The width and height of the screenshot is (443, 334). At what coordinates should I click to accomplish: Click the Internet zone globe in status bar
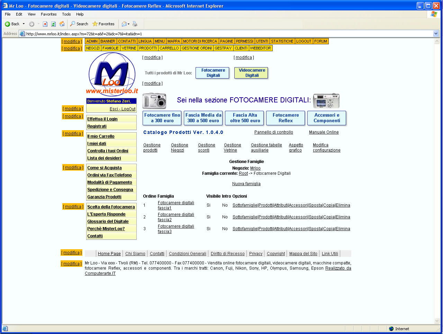tap(391, 329)
